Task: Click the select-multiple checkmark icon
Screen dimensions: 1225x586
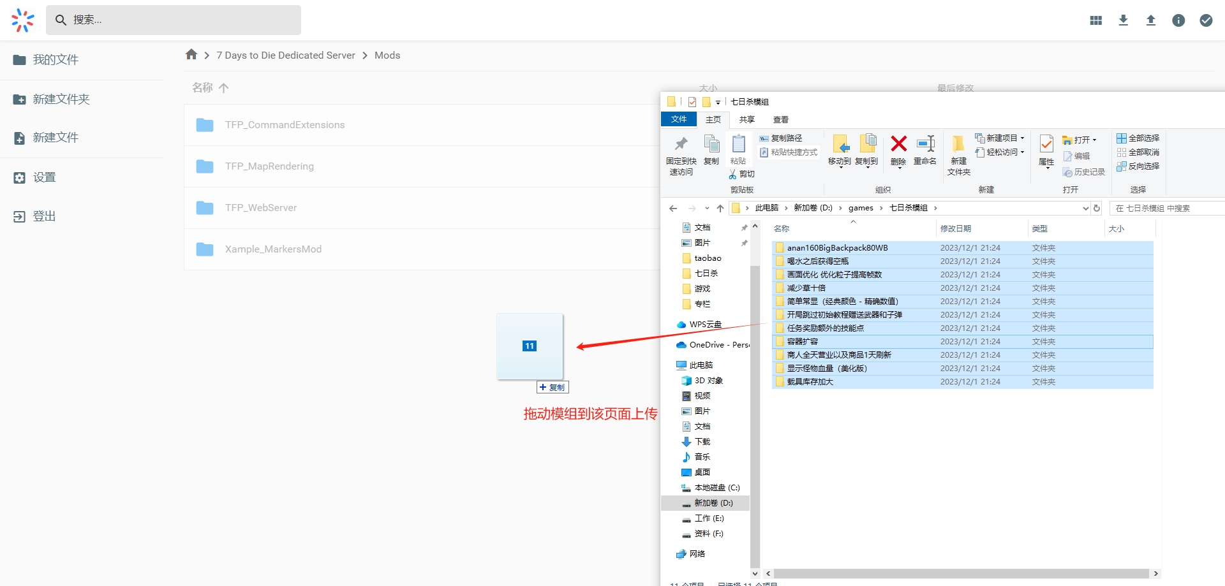Action: pos(1206,20)
